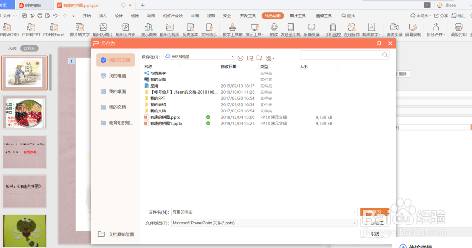Click the dialog search input box

pyautogui.click(x=345, y=55)
